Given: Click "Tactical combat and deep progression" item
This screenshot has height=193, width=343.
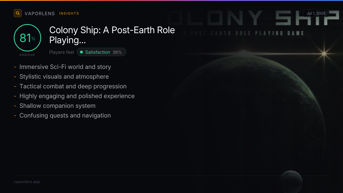Looking at the screenshot, I should click(x=73, y=86).
